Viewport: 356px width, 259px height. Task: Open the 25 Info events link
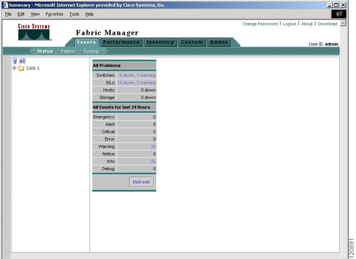click(153, 161)
